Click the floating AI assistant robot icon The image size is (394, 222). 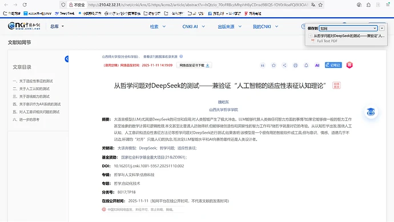click(x=371, y=112)
